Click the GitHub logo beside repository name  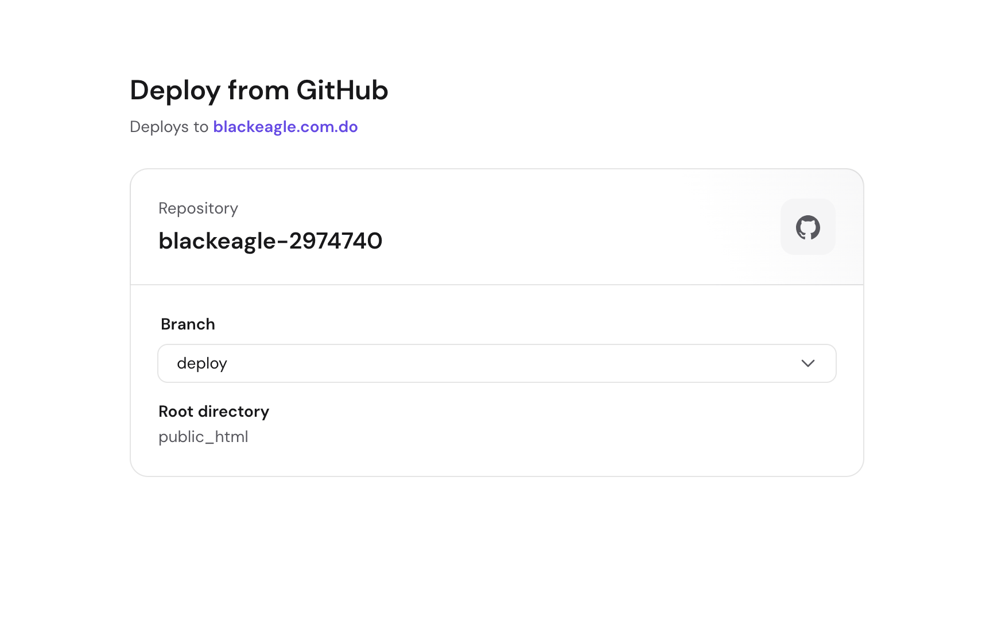pos(808,227)
